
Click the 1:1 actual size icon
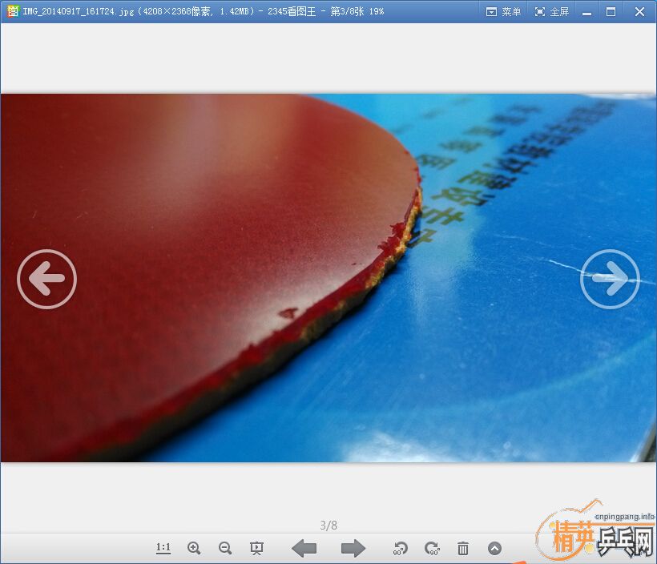pos(163,548)
